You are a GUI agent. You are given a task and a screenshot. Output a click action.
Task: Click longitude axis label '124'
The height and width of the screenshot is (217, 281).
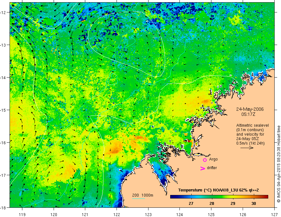point(180,214)
